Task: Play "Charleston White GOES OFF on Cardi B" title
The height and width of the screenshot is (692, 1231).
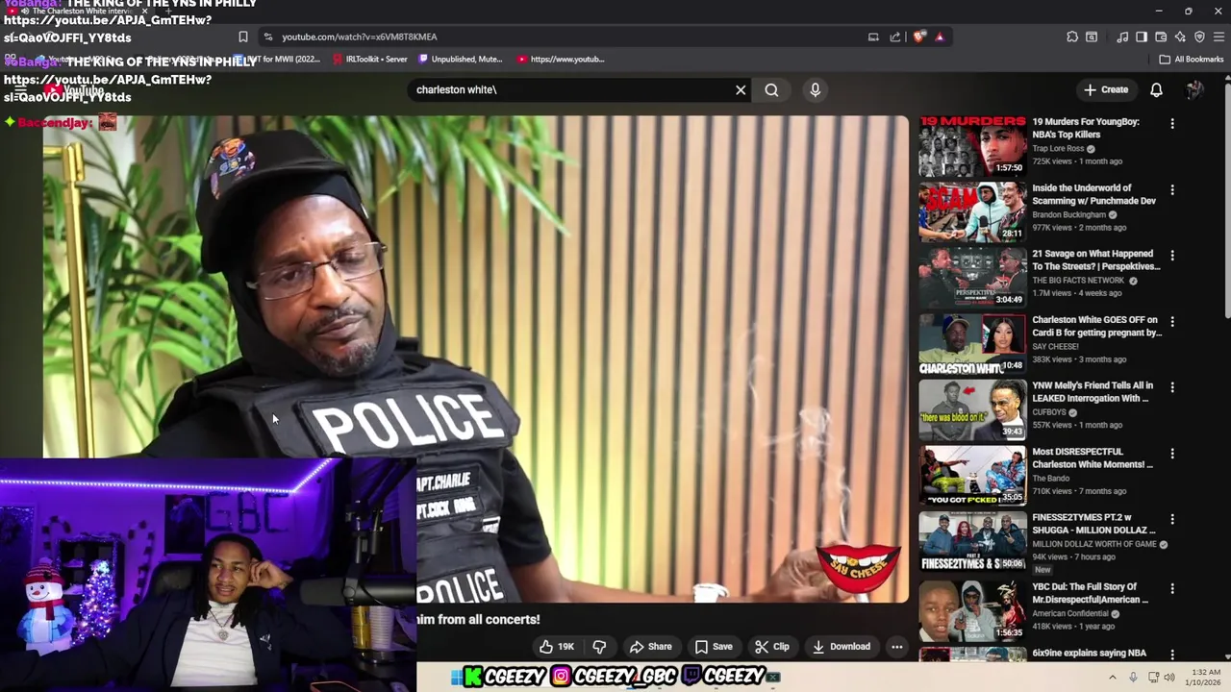Action: [x=1096, y=326]
